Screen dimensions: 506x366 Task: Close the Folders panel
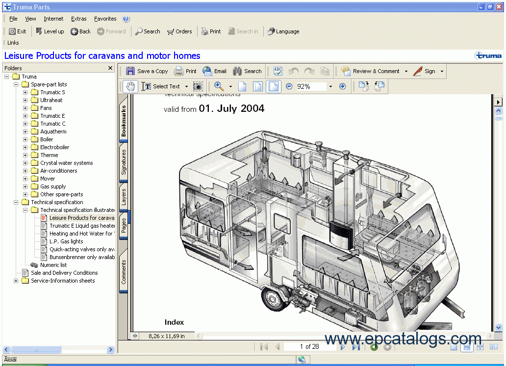tap(110, 68)
